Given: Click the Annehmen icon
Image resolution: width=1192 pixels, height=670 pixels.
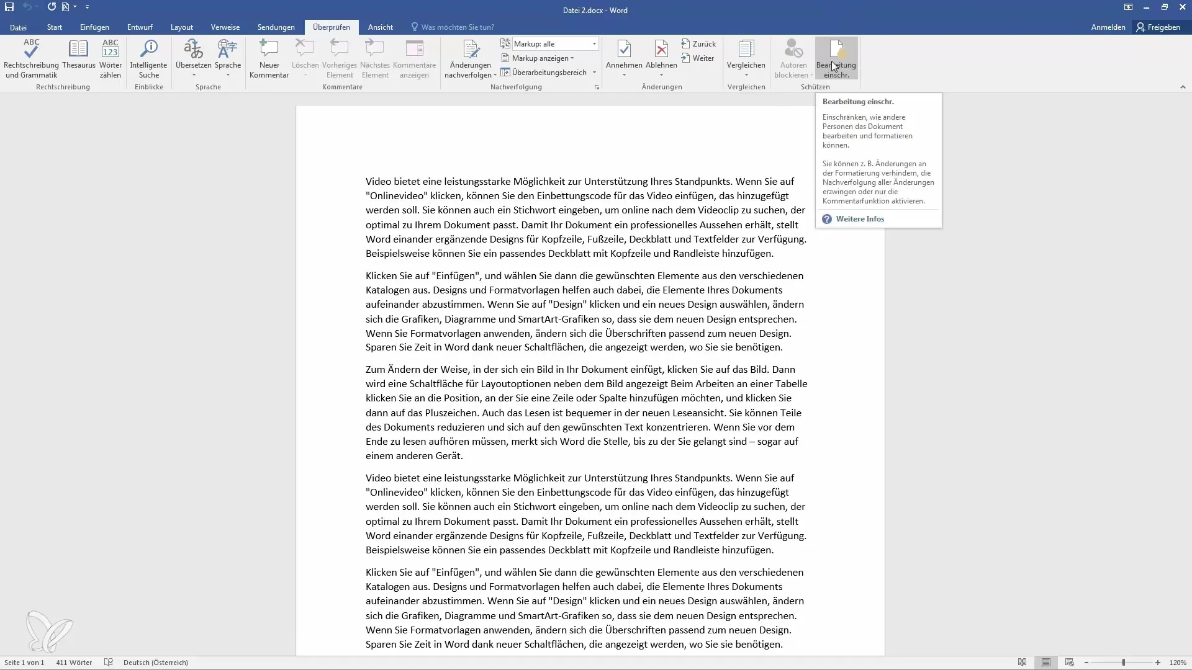Looking at the screenshot, I should point(624,49).
